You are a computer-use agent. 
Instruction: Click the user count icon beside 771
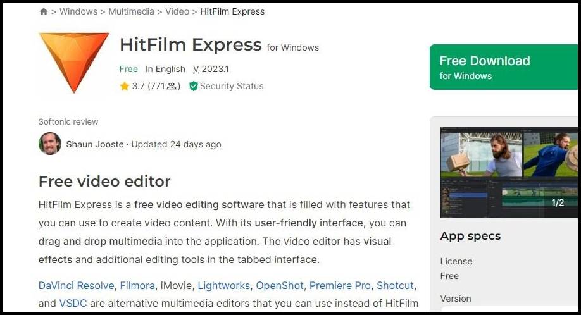pos(171,87)
